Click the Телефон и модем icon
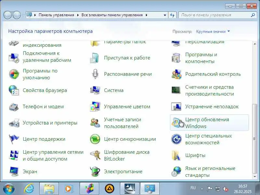The image size is (260, 195). (14, 107)
